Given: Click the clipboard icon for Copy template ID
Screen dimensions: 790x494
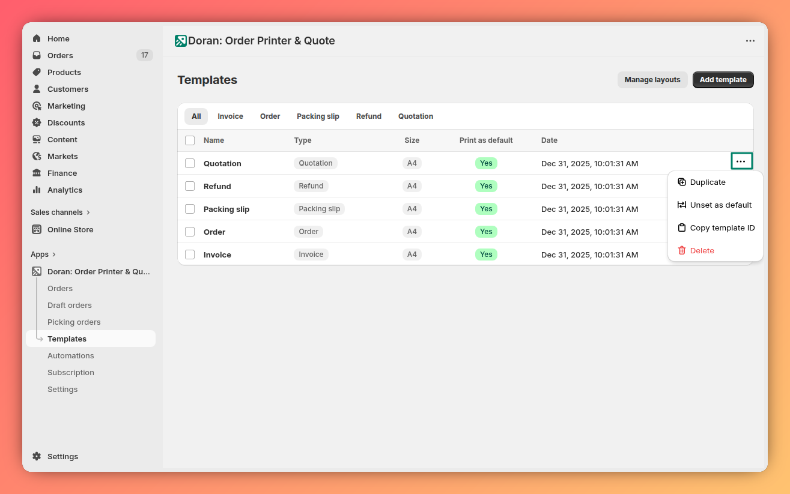Looking at the screenshot, I should click(x=682, y=227).
